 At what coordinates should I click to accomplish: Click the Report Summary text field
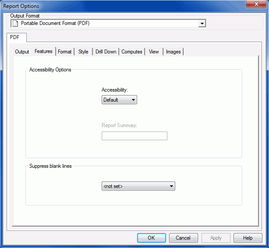click(x=134, y=136)
